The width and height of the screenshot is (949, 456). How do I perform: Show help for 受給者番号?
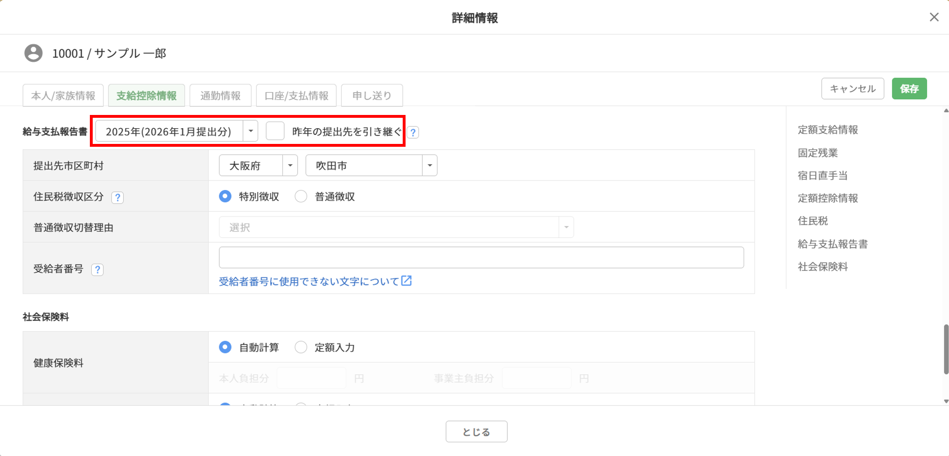[97, 269]
